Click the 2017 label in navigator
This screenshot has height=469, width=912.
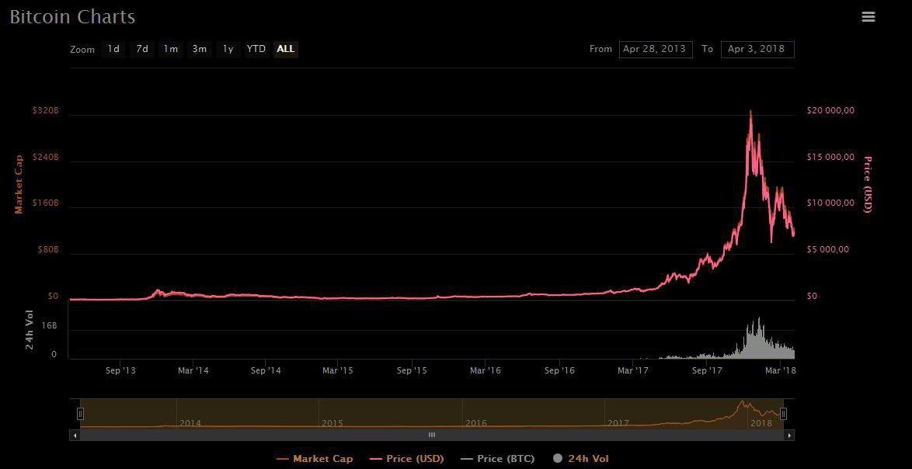[x=618, y=423]
